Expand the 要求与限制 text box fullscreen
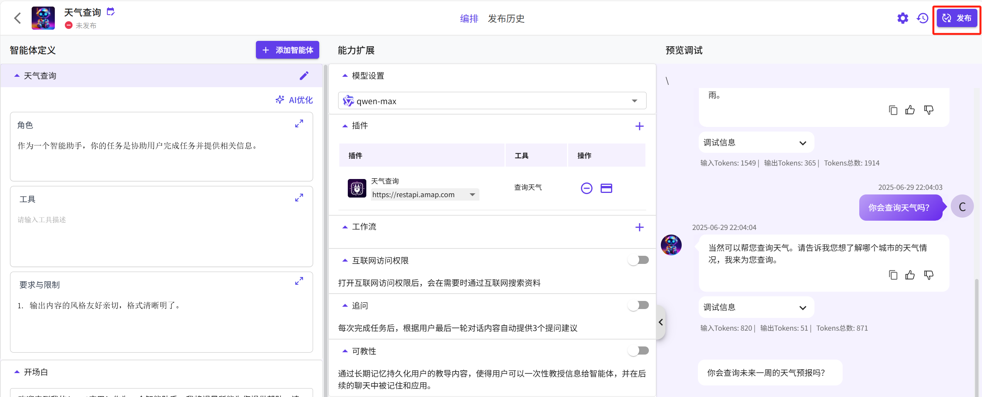The image size is (982, 397). click(x=299, y=281)
